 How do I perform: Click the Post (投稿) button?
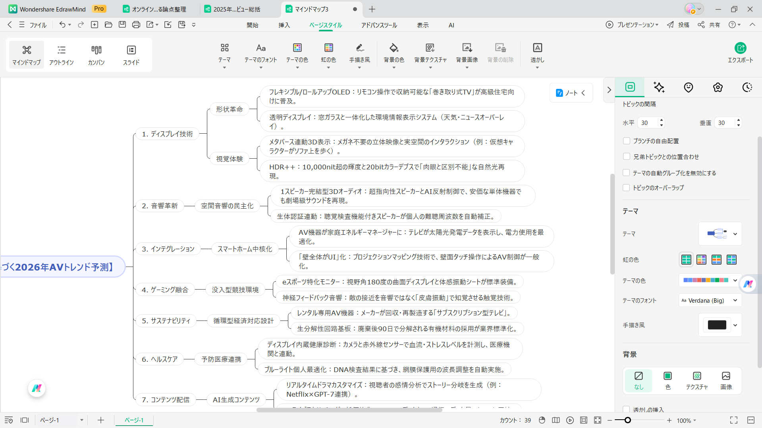click(678, 25)
